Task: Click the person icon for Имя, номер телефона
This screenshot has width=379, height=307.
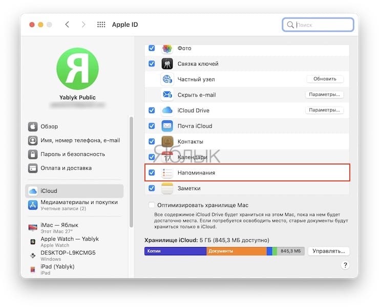Action: point(33,140)
